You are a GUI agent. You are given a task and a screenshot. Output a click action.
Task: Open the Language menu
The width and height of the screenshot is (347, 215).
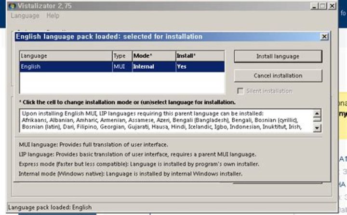point(25,16)
